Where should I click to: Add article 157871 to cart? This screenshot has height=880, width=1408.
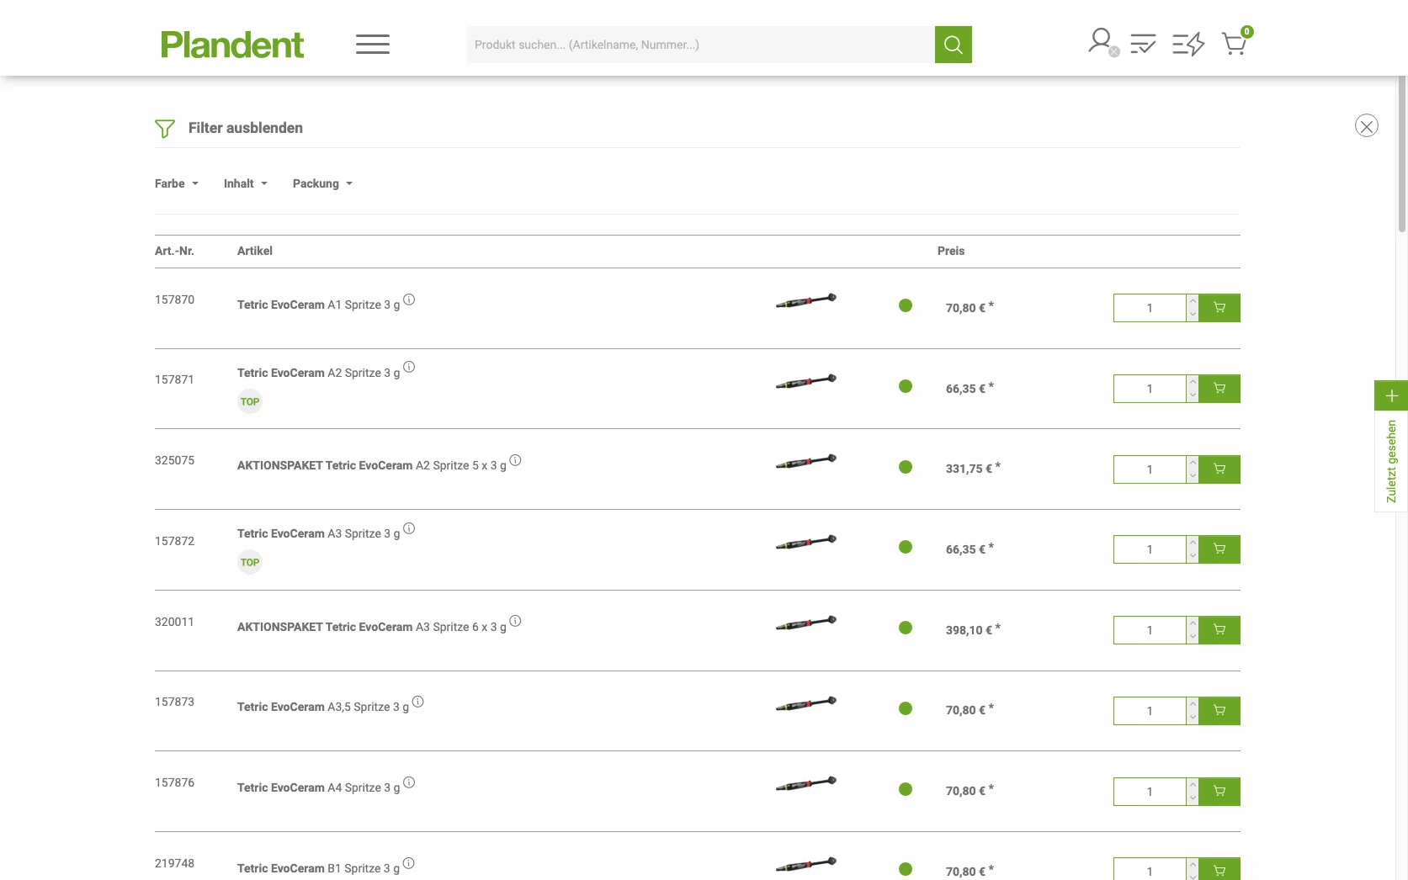point(1219,389)
